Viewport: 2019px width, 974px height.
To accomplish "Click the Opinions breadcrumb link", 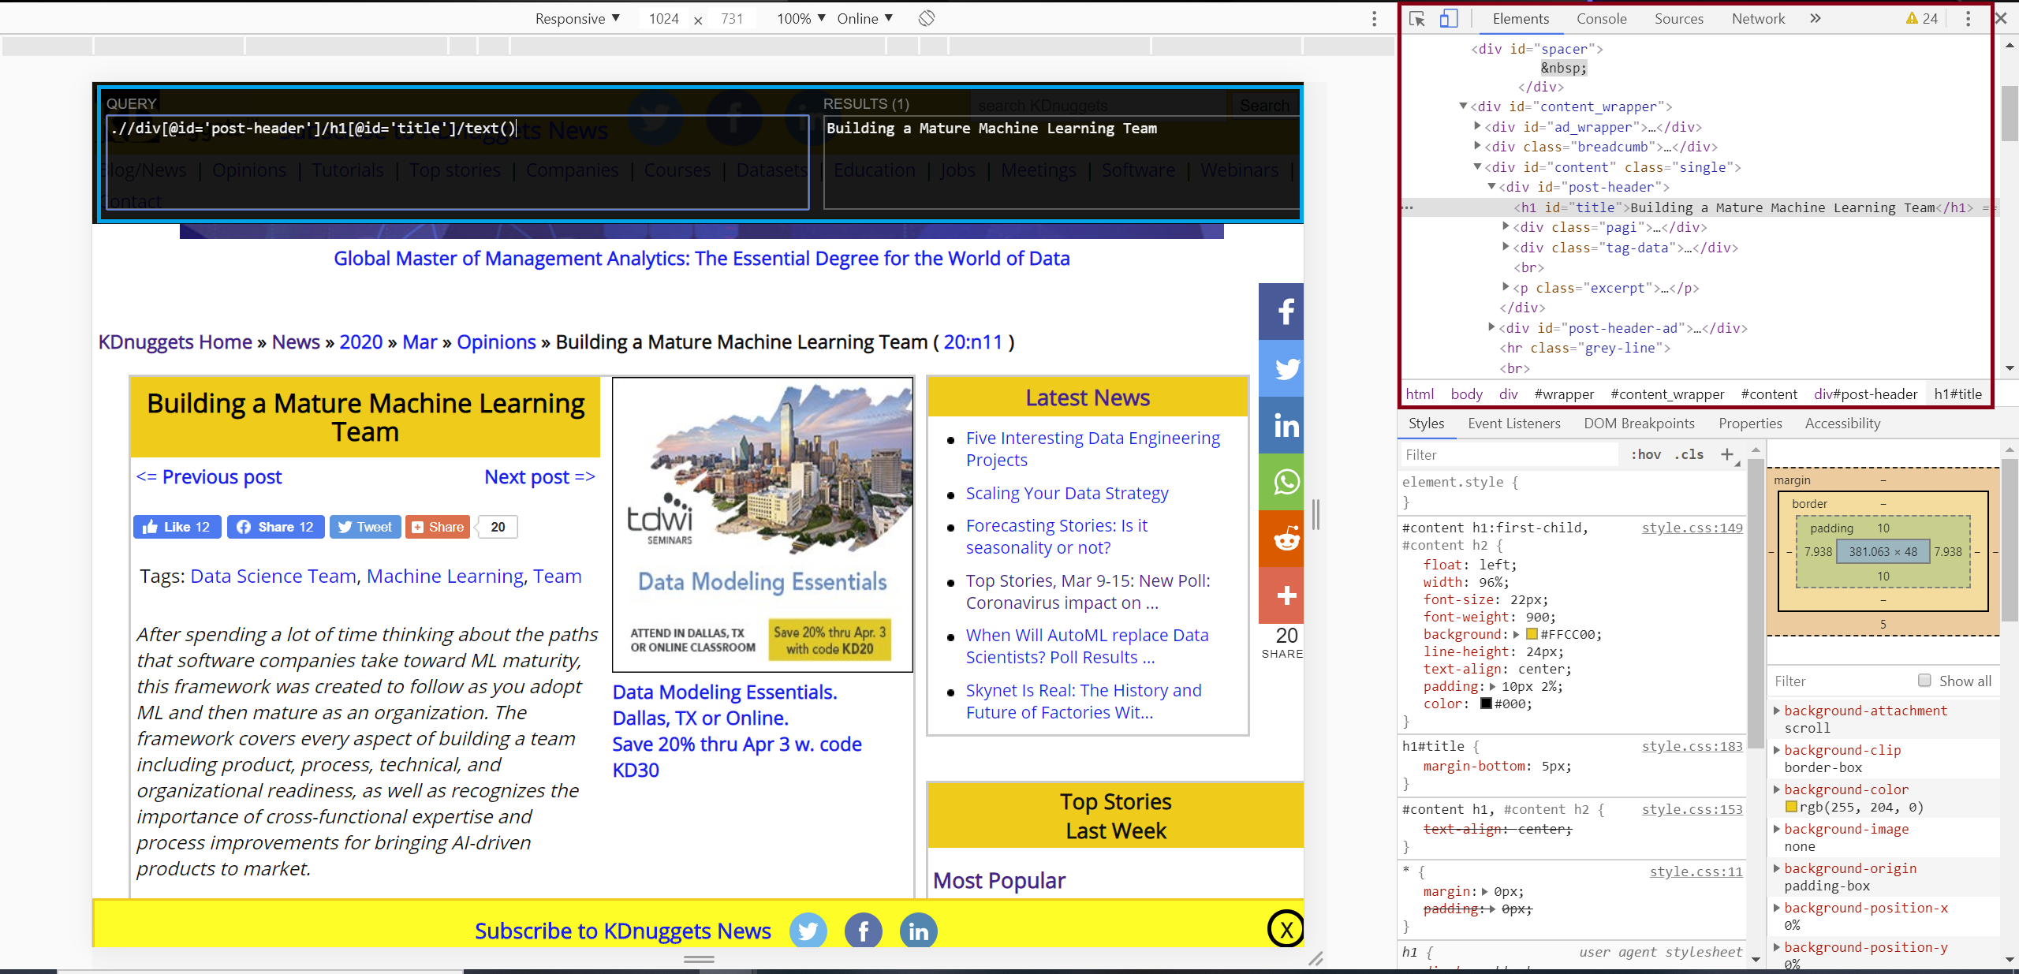I will point(496,342).
